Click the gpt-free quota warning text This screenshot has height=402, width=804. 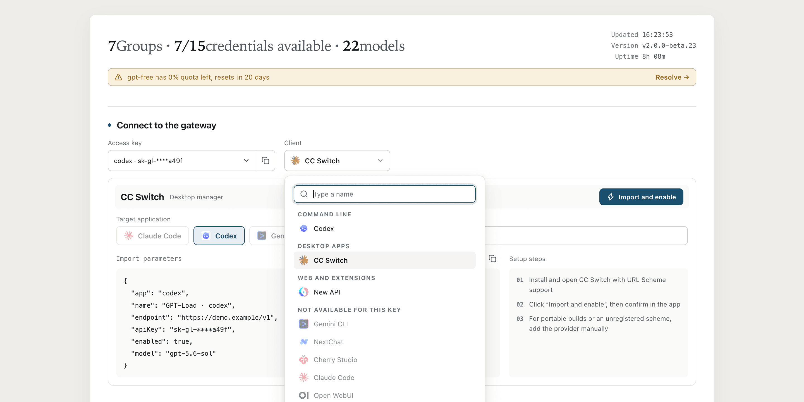pos(198,77)
